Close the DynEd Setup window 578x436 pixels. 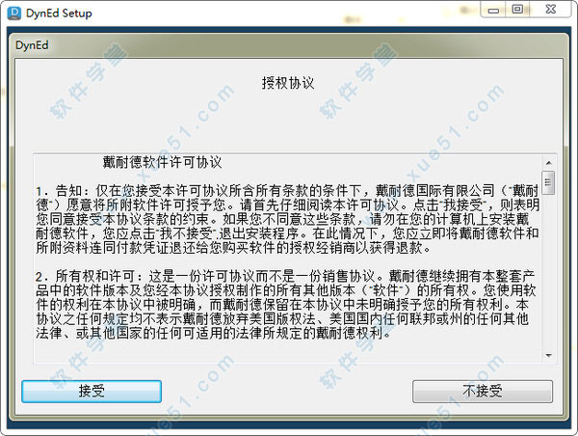(551, 10)
